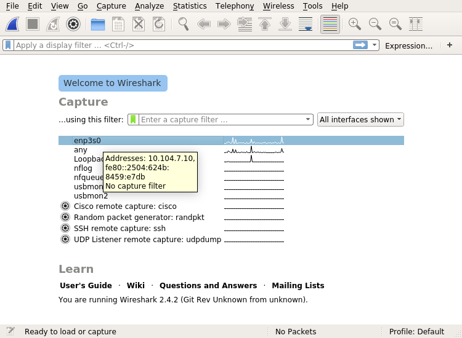Click the display filter bookmark icon

(x=8, y=45)
